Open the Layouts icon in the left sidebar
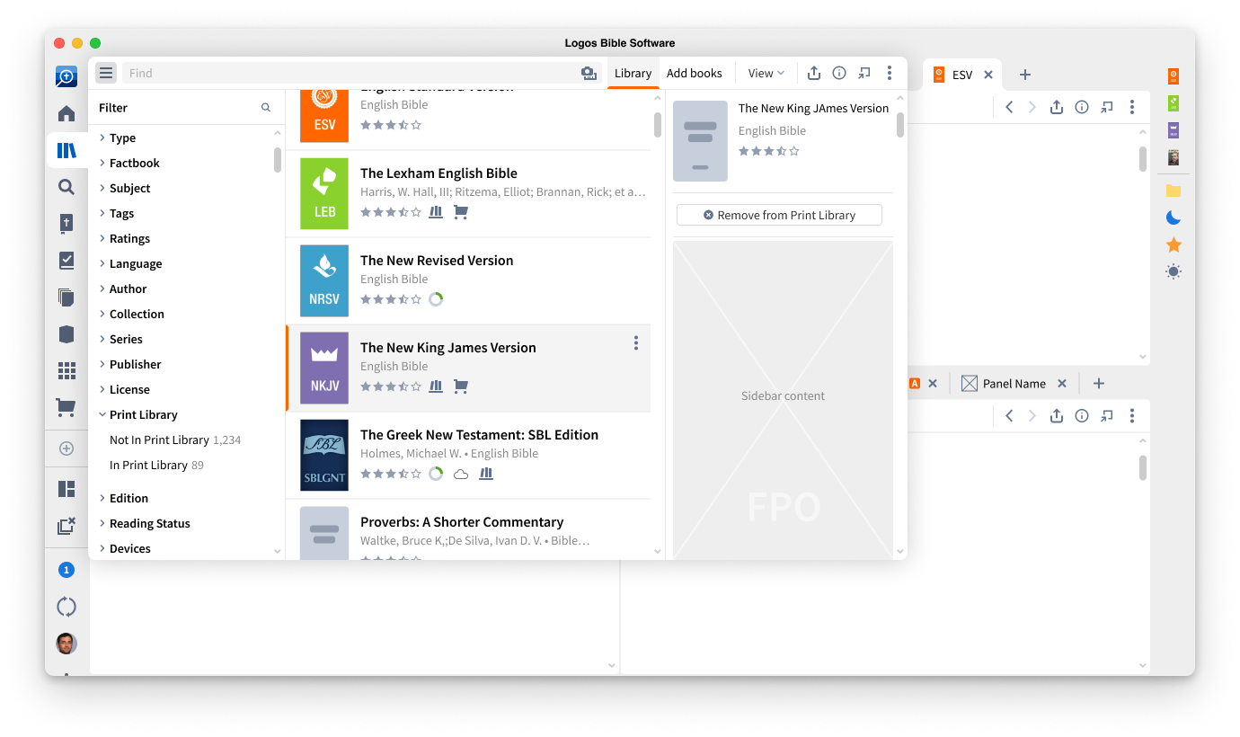Viewport: 1240px width, 737px height. [66, 489]
